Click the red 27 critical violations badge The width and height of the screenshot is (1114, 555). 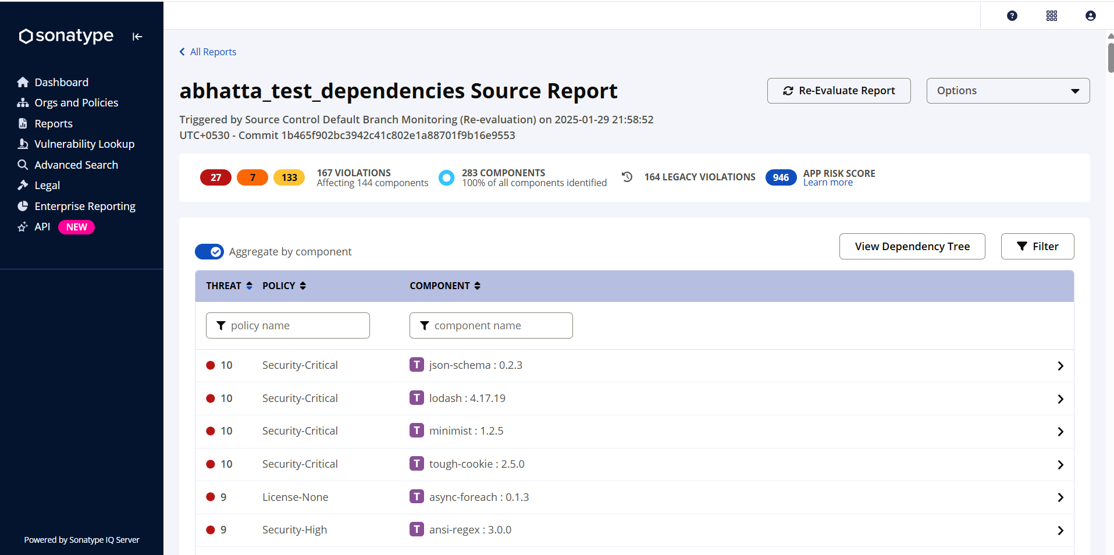[x=216, y=177]
